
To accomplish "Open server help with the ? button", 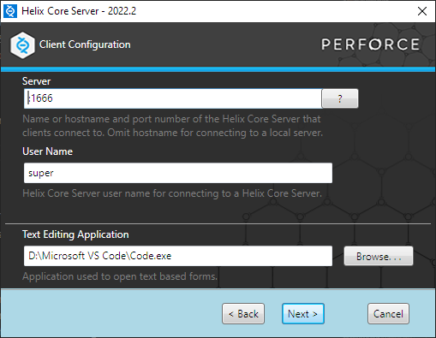I will point(340,98).
